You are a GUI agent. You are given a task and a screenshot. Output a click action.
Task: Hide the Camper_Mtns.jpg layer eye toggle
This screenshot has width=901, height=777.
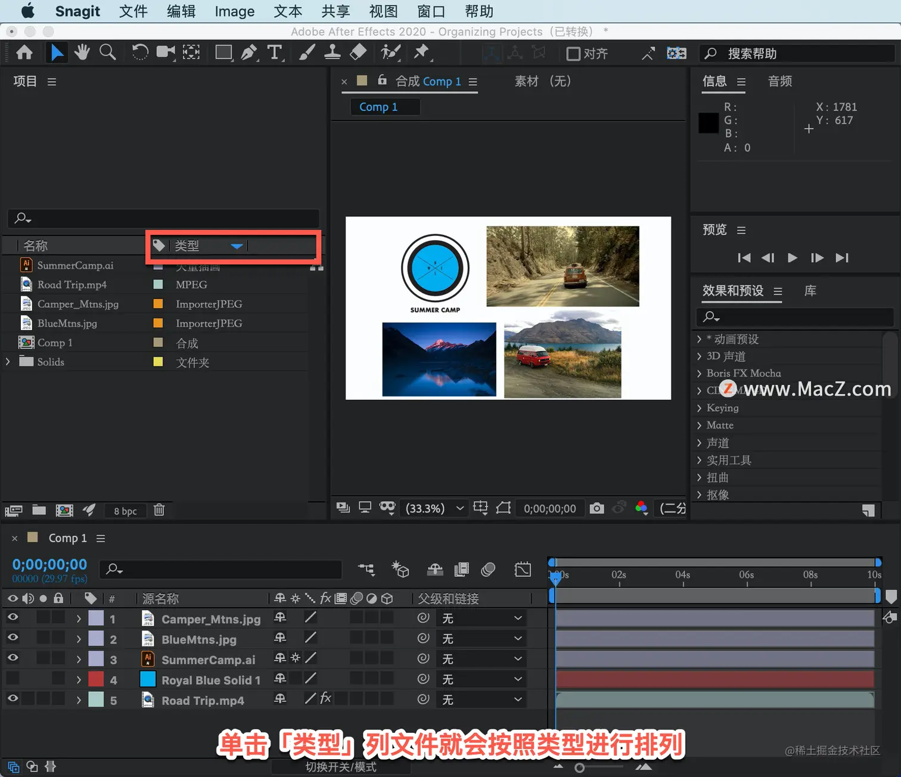13,618
